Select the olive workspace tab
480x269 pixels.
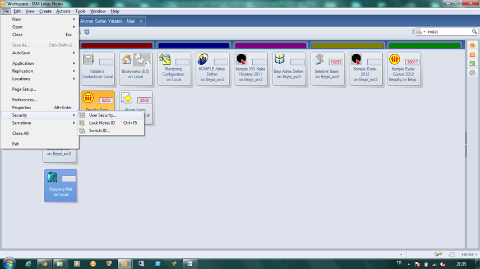pyautogui.click(x=348, y=45)
